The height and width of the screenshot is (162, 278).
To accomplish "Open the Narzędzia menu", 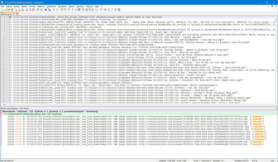I will tap(62, 6).
